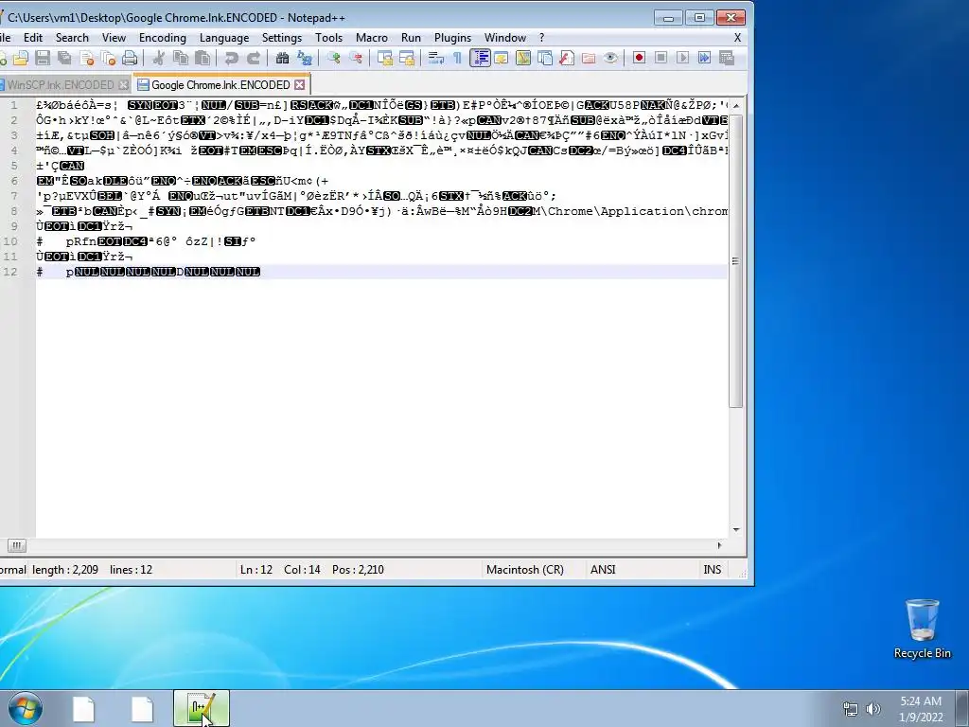Play back the recorded macro
This screenshot has height=727, width=969.
[x=682, y=58]
